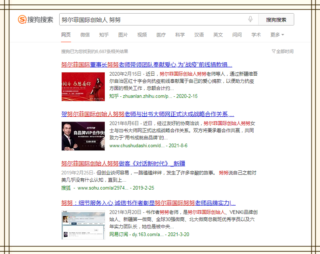Open the 出书大师网 strategic cooperation result

[148, 114]
